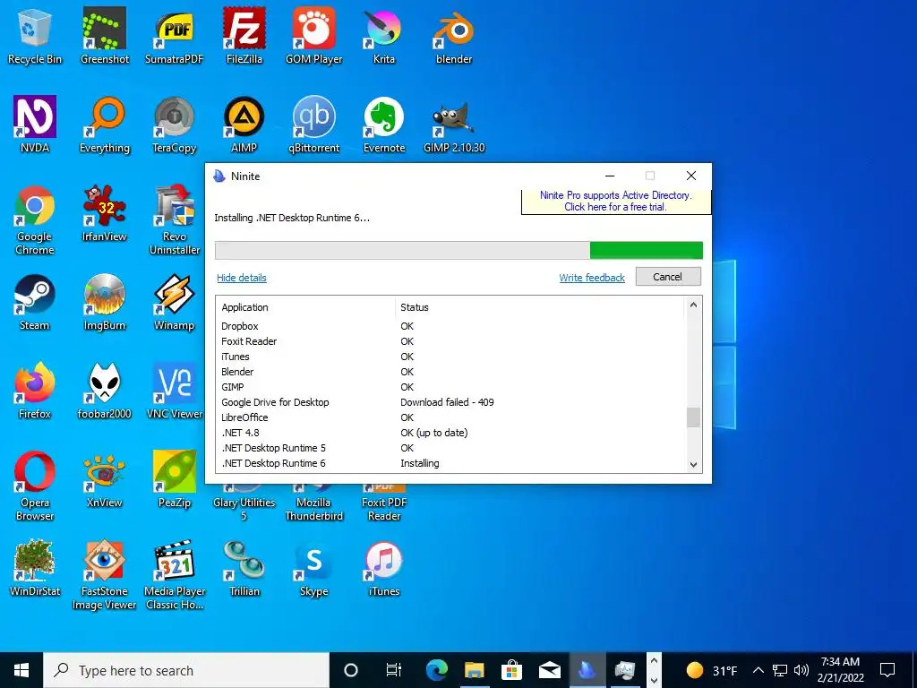
Task: Show hidden system tray icons
Action: coord(758,670)
